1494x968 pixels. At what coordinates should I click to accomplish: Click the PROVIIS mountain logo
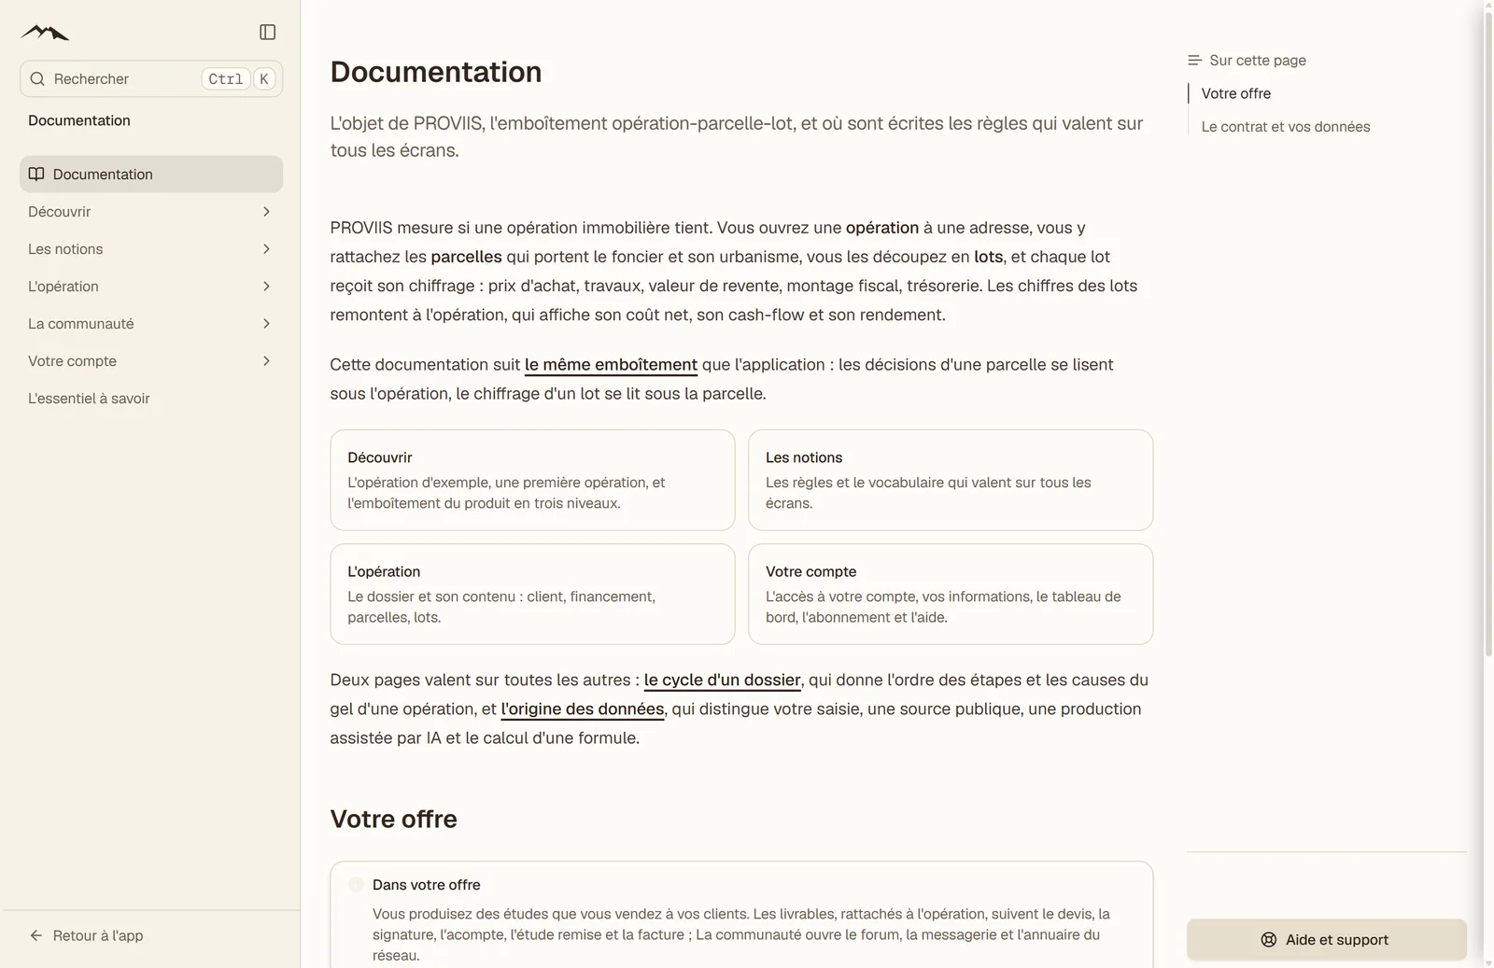pos(45,33)
